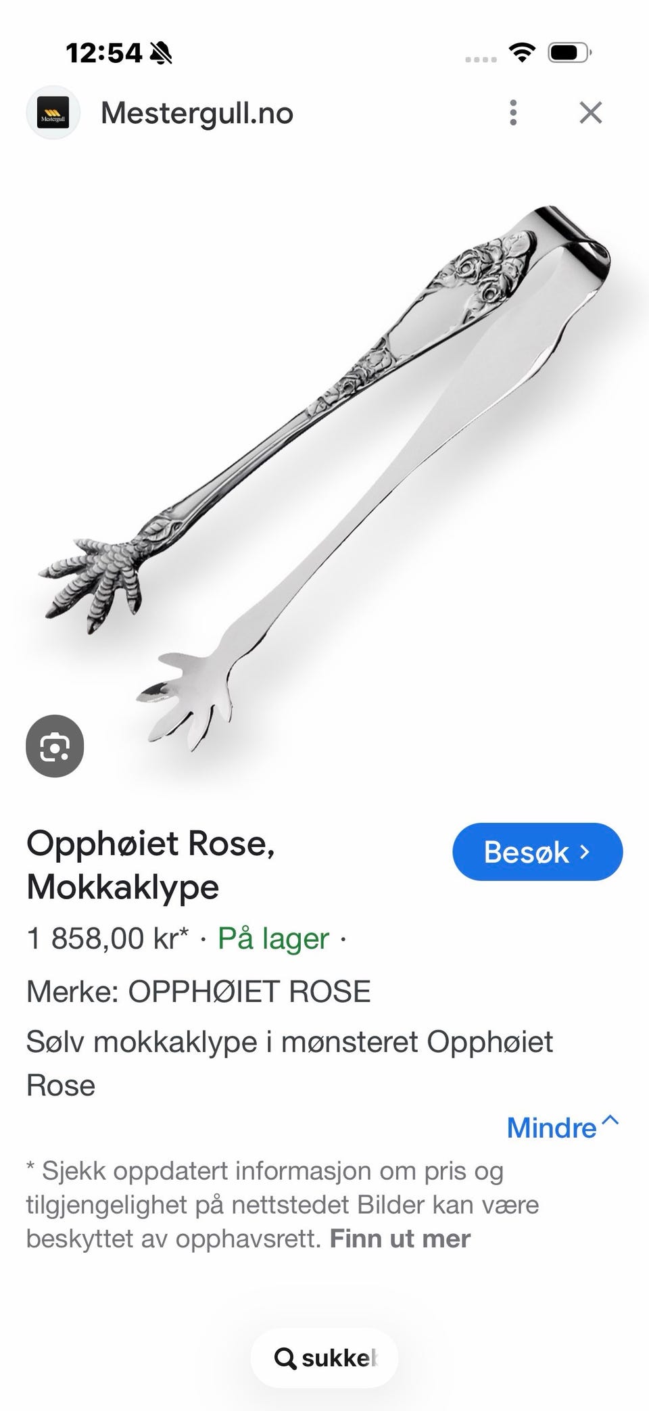Image resolution: width=649 pixels, height=1411 pixels.
Task: Tap the Wi-Fi status icon
Action: coord(521,52)
